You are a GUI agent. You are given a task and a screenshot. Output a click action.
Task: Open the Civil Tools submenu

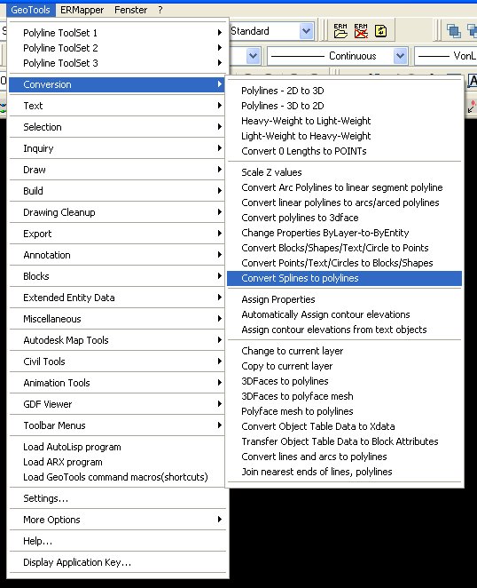coord(117,362)
